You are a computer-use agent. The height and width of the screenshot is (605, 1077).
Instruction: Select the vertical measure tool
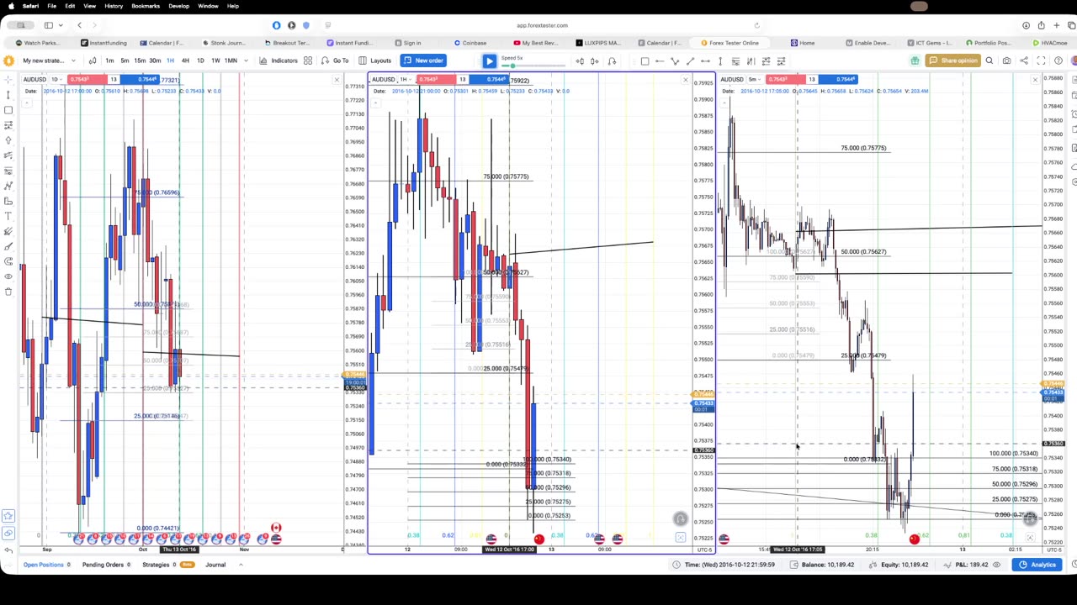(720, 60)
